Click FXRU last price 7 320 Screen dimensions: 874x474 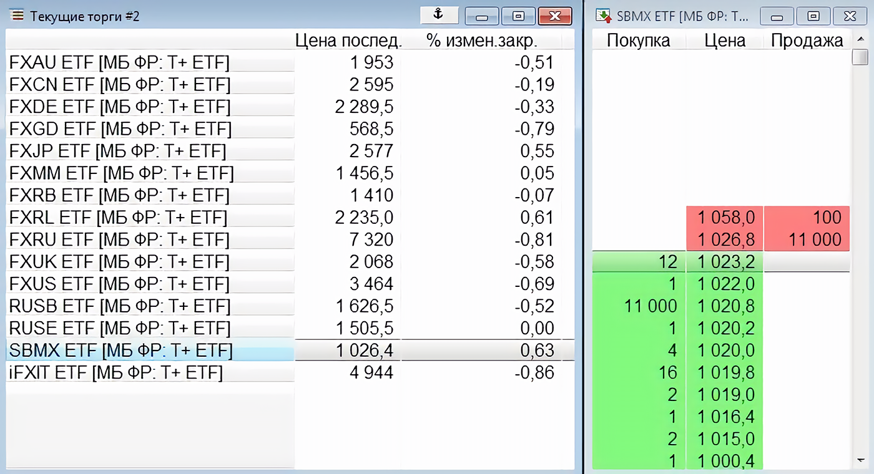[x=371, y=239]
